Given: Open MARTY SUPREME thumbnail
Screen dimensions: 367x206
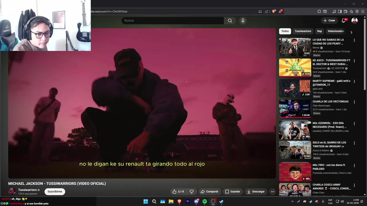Looking at the screenshot, I should tap(295, 88).
